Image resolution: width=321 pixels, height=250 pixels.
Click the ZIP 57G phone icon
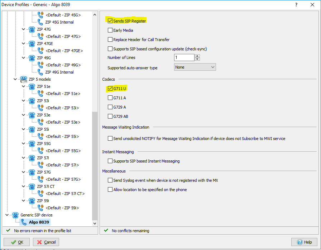(x=32, y=172)
